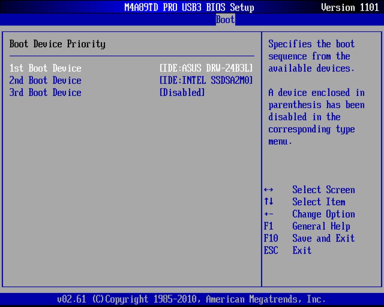
Task: Click the Select Screen legend entry
Action: coord(323,190)
